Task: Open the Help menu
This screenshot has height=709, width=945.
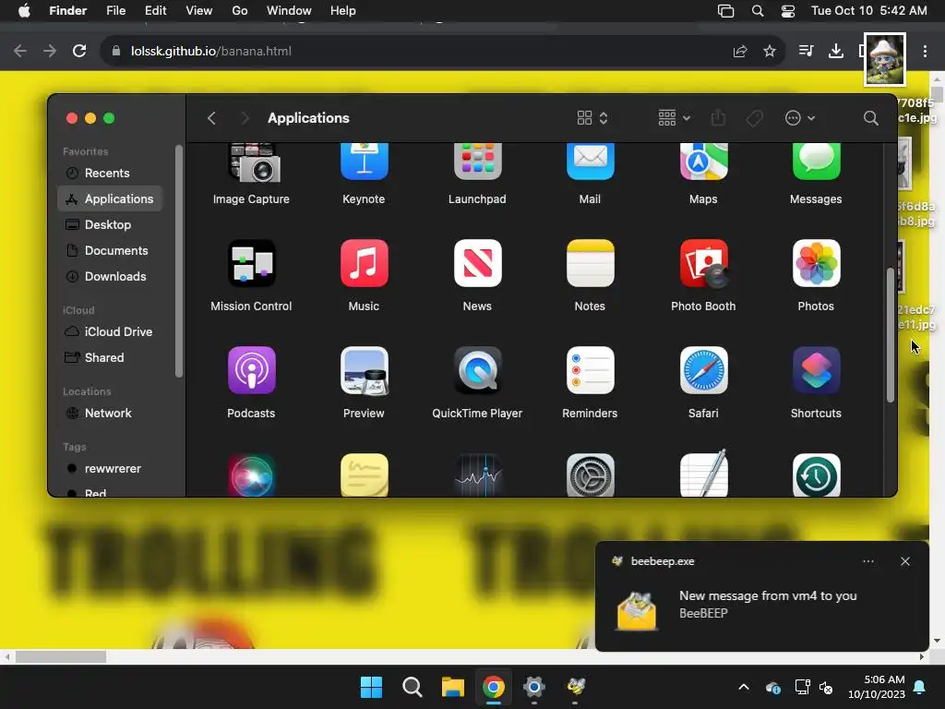Action: [x=343, y=11]
